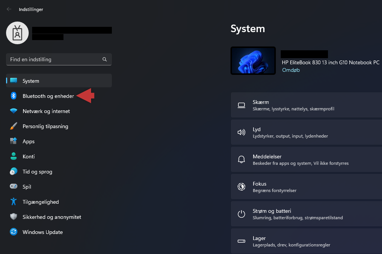The image size is (382, 254).
Task: Click the description 'Lydstyrker, output, input, lydenheder'
Action: 290,136
